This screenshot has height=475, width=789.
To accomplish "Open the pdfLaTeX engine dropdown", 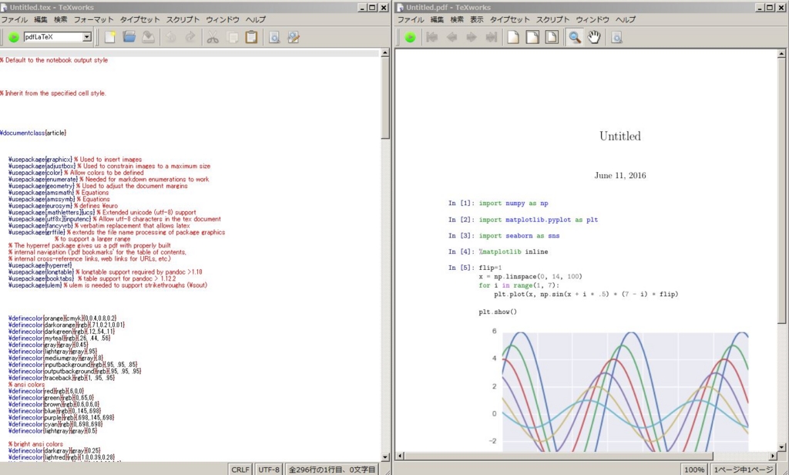I will 86,37.
